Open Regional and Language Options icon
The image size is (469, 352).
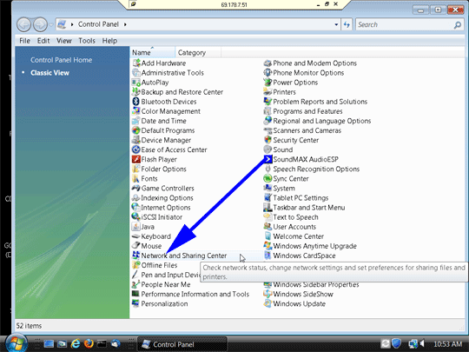[268, 121]
